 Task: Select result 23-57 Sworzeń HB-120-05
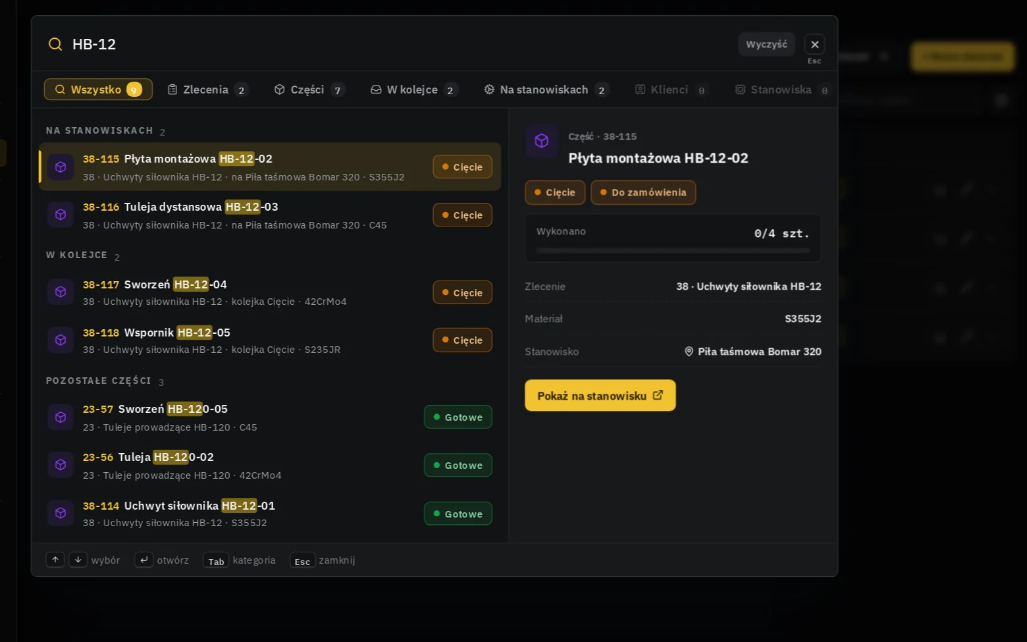coord(270,417)
